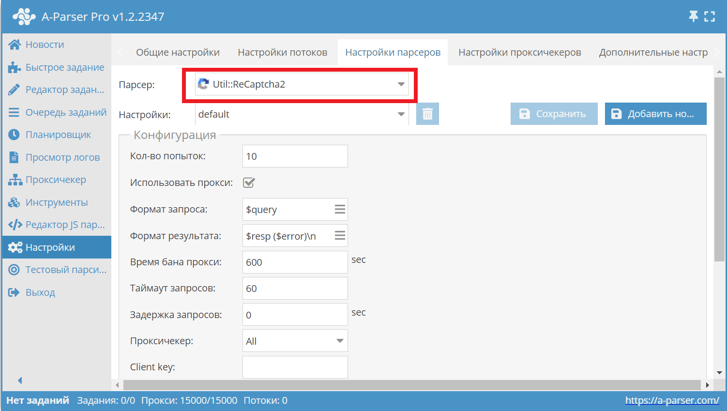Open Новости in the sidebar
Screen dimensions: 727x411
click(57, 45)
